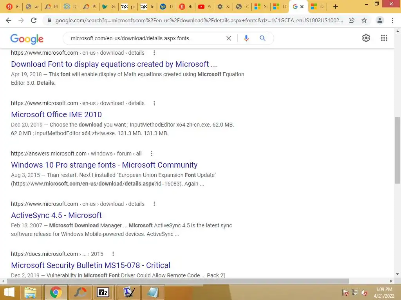
Task: Share this page via address bar icon
Action: tap(352, 20)
